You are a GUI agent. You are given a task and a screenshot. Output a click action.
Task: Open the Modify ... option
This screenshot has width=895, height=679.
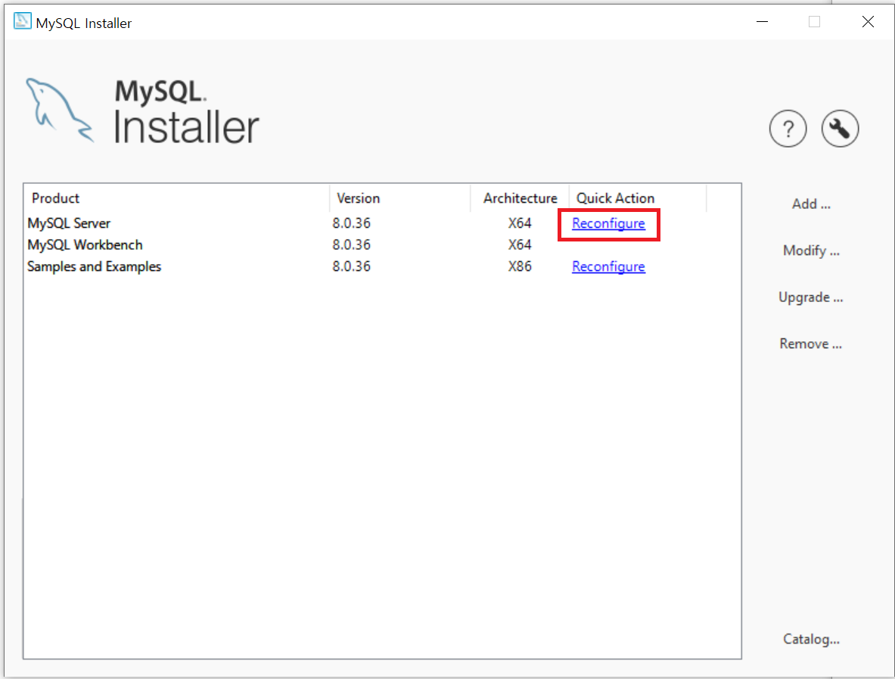[x=811, y=251]
